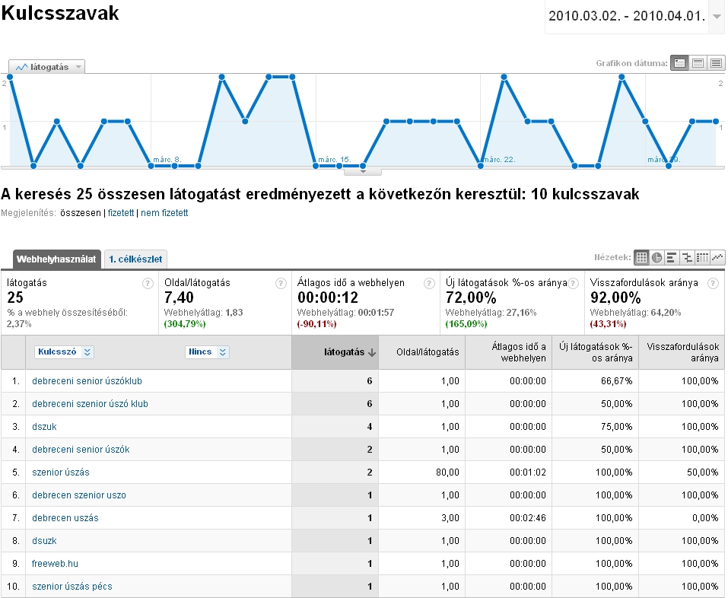Click help icon next to Oldal/látogatás
This screenshot has height=598, width=728.
click(281, 283)
